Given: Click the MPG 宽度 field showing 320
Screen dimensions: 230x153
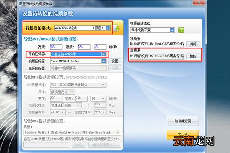Looking at the screenshot, I should pyautogui.click(x=56, y=99).
